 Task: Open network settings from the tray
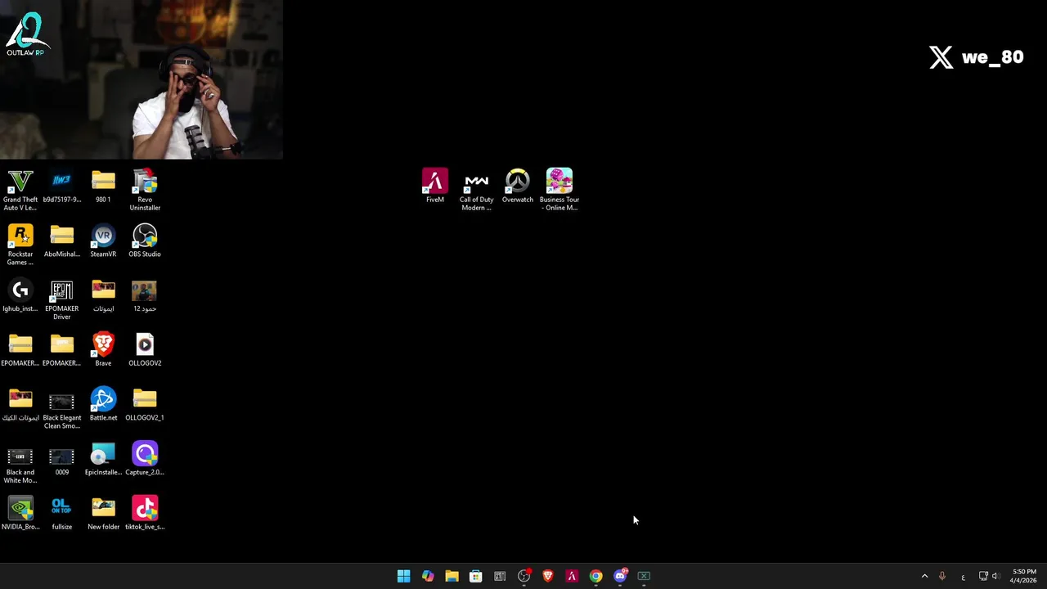(984, 576)
